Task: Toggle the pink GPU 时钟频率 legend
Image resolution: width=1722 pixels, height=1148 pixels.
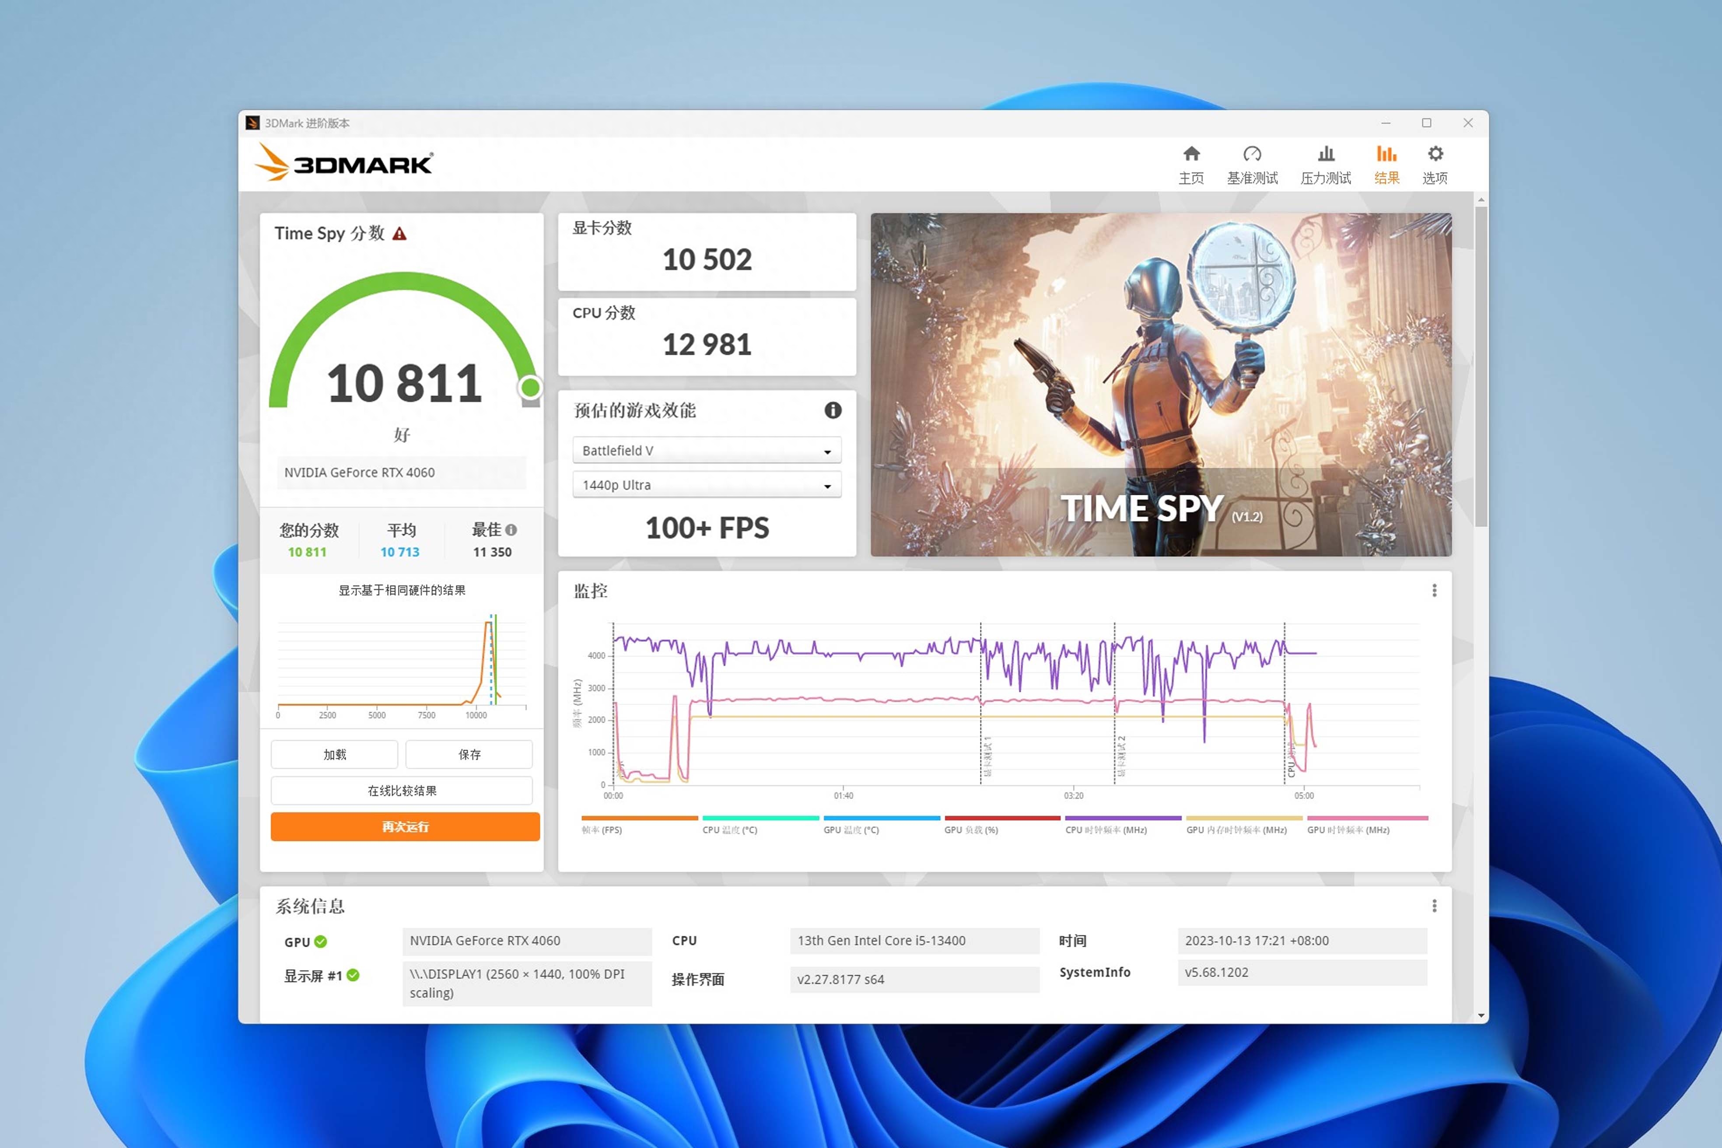Action: [1368, 824]
